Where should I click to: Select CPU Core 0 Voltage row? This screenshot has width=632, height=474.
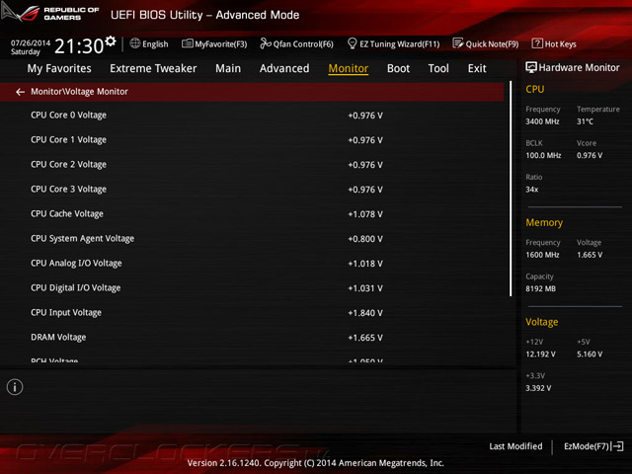point(252,116)
